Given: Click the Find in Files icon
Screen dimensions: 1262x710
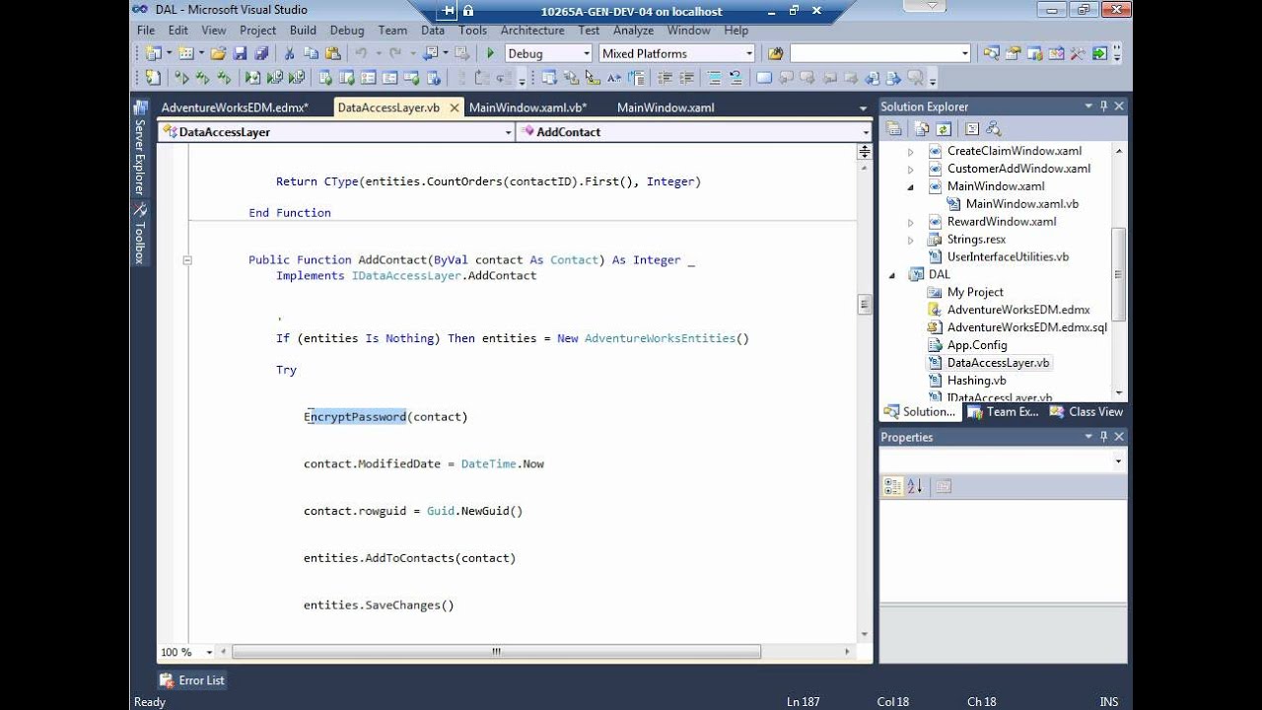Looking at the screenshot, I should point(775,53).
